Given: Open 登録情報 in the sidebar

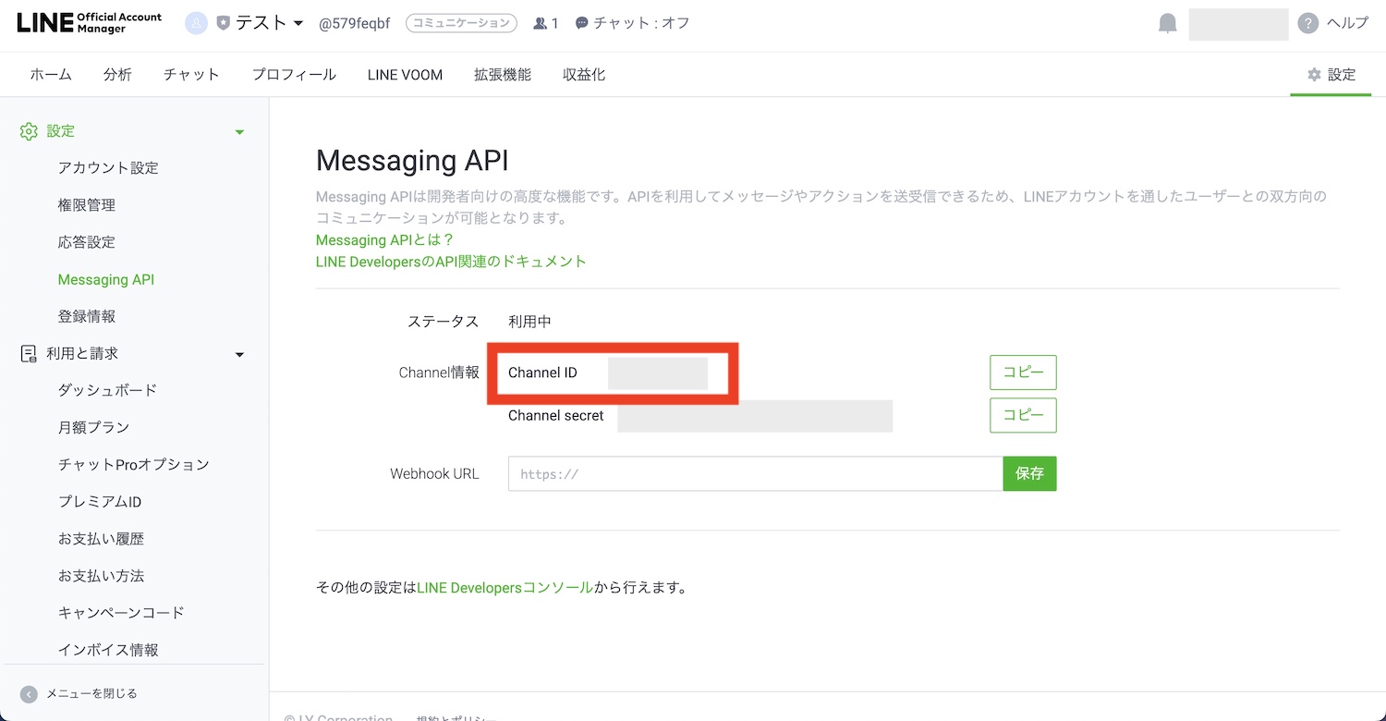Looking at the screenshot, I should pyautogui.click(x=86, y=316).
